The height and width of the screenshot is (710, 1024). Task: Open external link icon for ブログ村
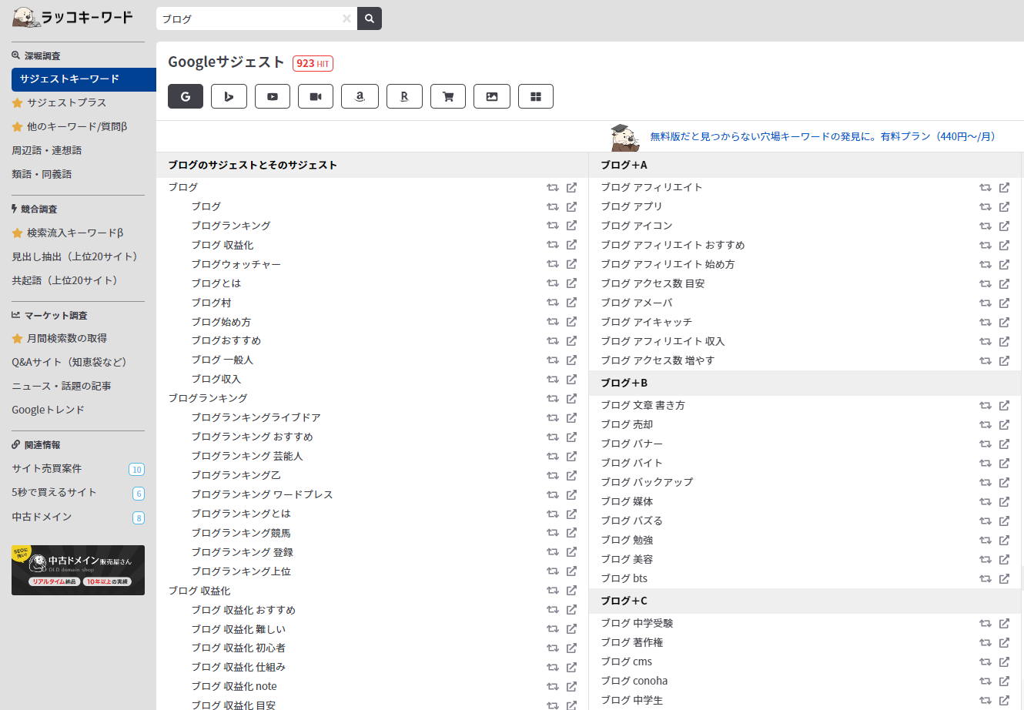pyautogui.click(x=571, y=303)
